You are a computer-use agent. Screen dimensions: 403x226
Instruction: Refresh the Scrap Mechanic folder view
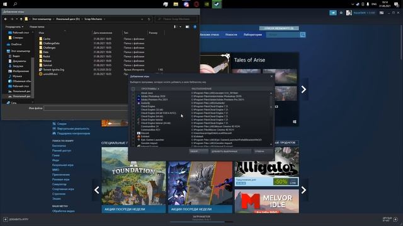149,19
